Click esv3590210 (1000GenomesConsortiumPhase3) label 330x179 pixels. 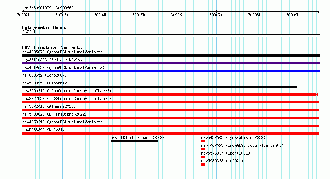click(x=67, y=91)
